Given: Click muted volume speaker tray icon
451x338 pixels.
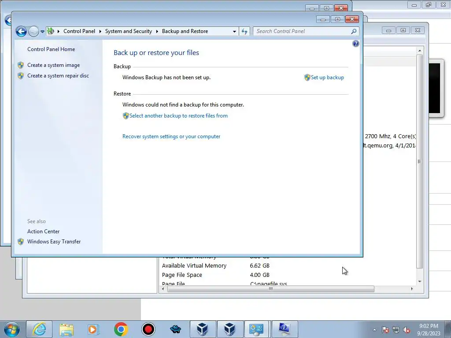Looking at the screenshot, I should coord(407,330).
